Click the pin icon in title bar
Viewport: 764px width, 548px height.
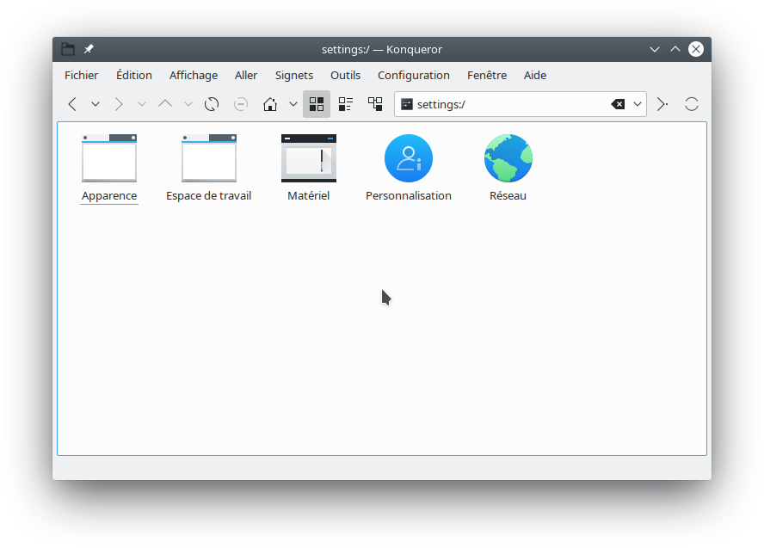coord(89,49)
